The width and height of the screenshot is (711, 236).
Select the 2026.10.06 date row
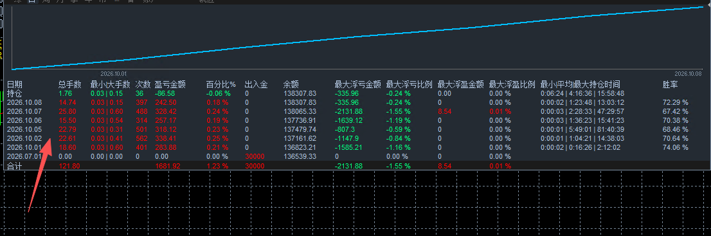[x=24, y=120]
